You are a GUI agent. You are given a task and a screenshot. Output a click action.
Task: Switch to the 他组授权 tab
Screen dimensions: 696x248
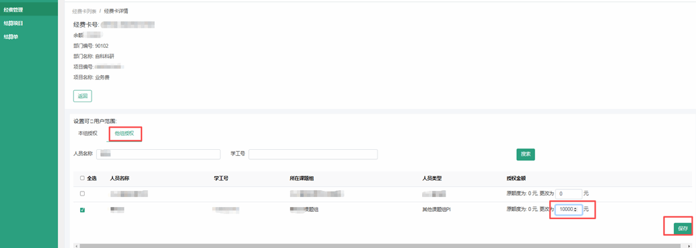(125, 133)
